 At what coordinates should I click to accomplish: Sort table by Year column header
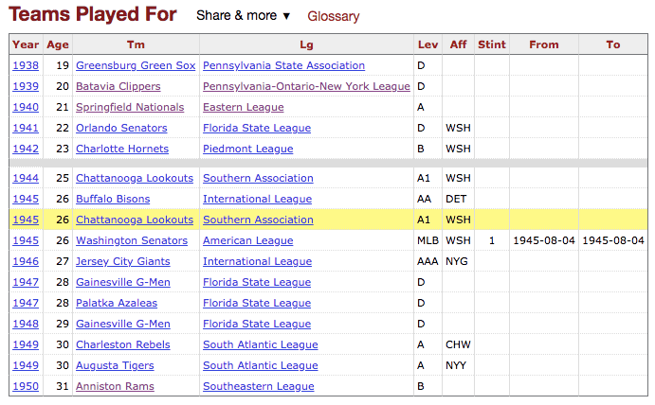click(26, 44)
